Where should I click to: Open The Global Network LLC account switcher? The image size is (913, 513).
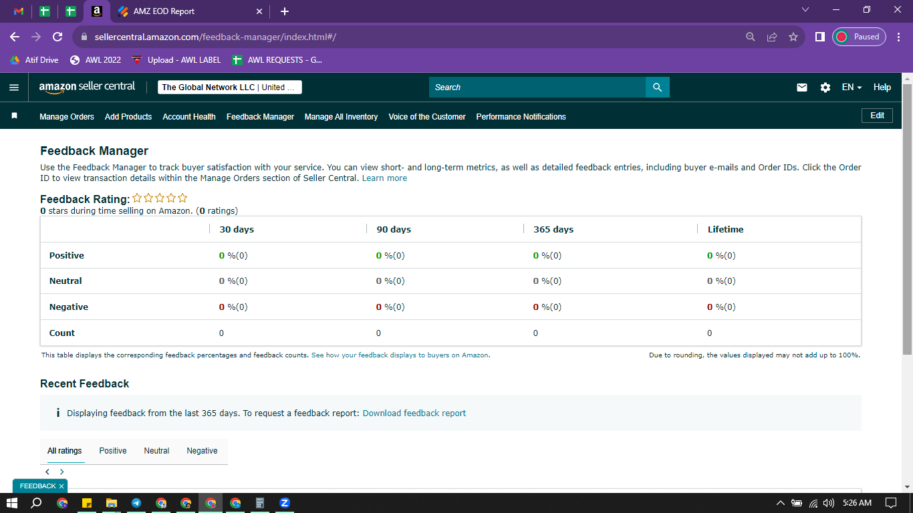230,88
